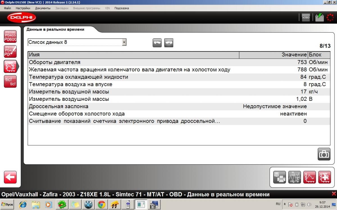337x210 pixels.
Task: Click the red add-parameter plus icon
Action: 324,177
